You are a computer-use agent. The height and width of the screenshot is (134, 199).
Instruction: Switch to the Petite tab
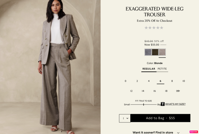[162, 69]
